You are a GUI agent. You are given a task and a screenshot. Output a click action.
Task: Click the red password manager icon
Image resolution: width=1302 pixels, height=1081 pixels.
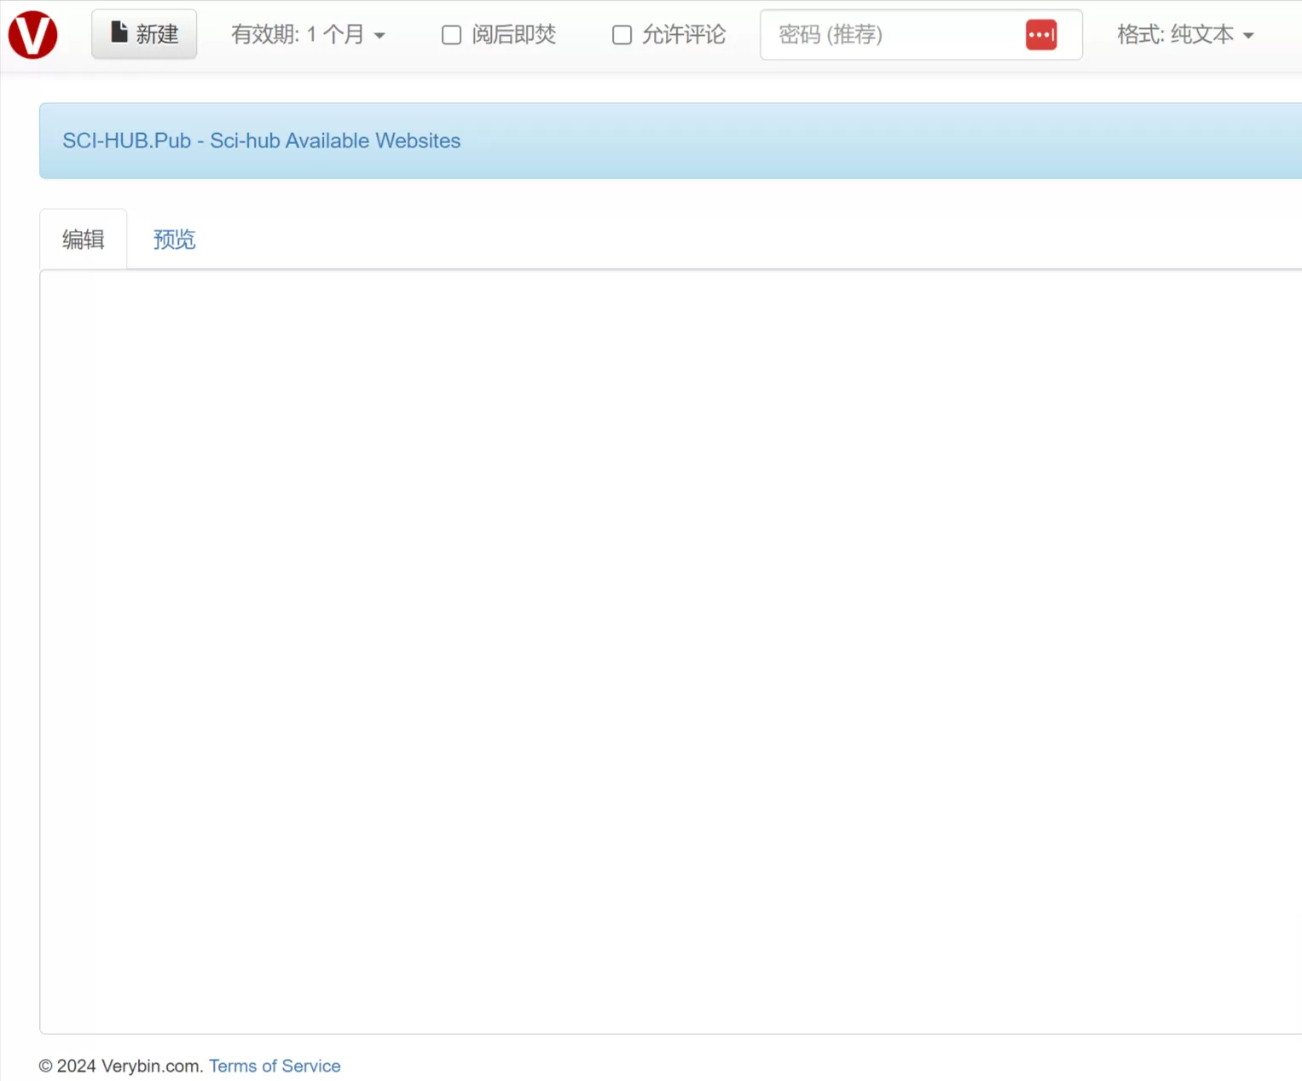pyautogui.click(x=1041, y=35)
